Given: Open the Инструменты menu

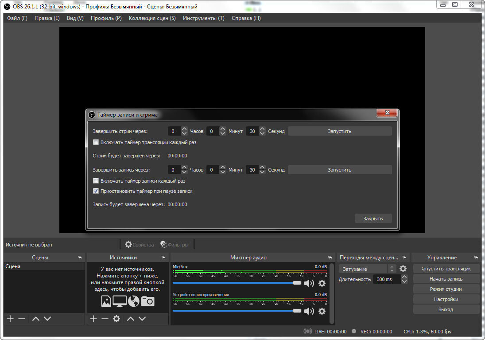Looking at the screenshot, I should [203, 18].
